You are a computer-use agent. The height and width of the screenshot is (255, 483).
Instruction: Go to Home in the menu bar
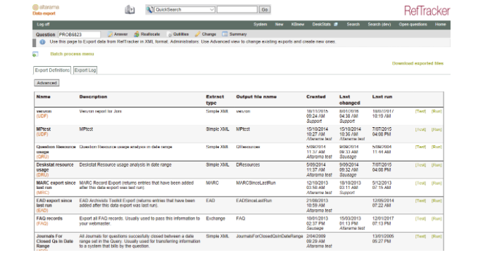(440, 25)
